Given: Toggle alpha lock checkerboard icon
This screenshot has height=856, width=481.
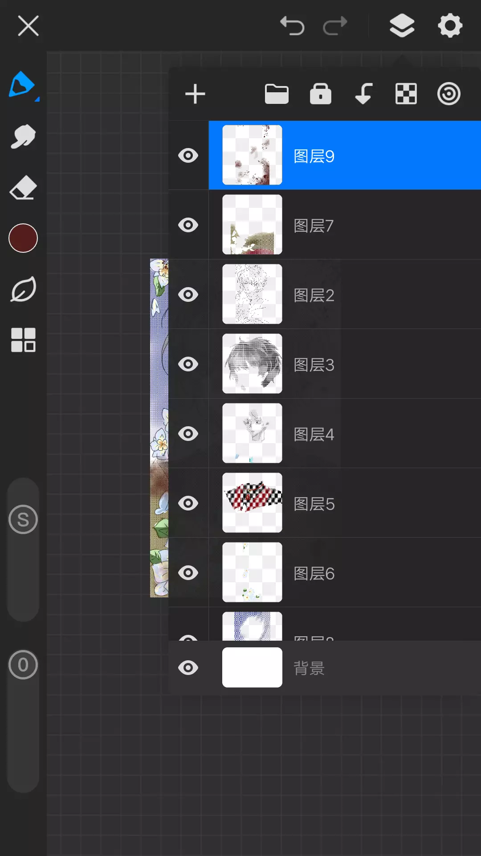Looking at the screenshot, I should pos(406,94).
